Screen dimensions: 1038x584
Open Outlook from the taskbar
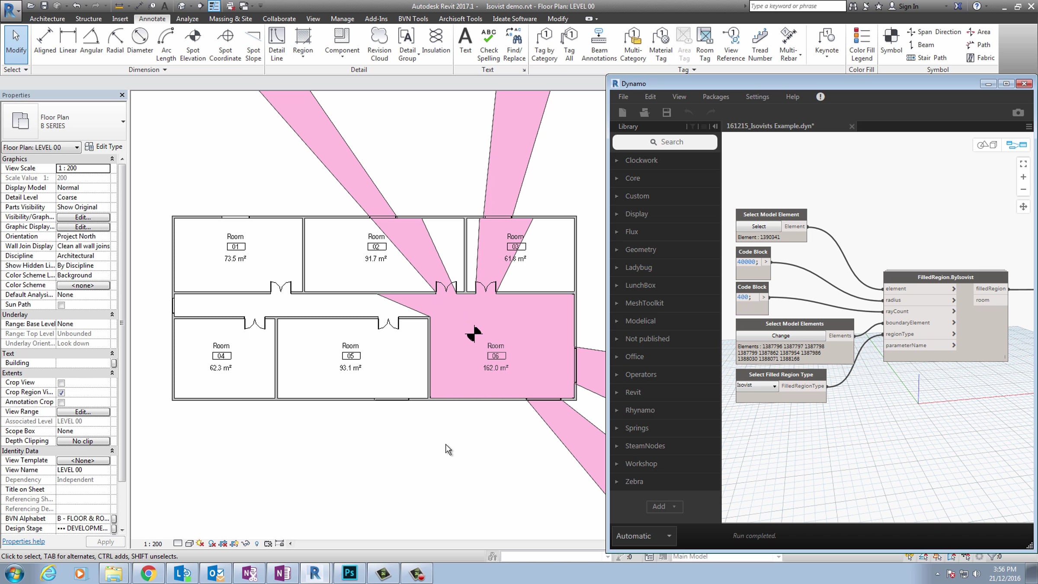(215, 574)
